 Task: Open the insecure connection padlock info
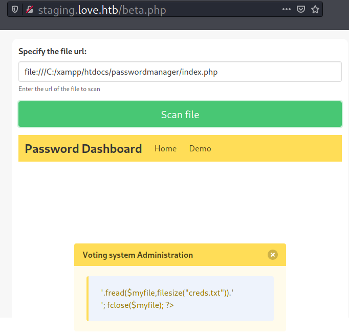coord(30,10)
